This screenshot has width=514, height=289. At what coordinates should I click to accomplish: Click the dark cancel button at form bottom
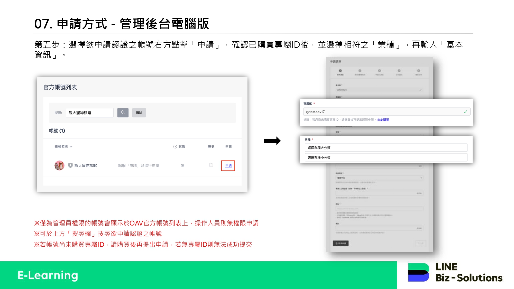[341, 243]
